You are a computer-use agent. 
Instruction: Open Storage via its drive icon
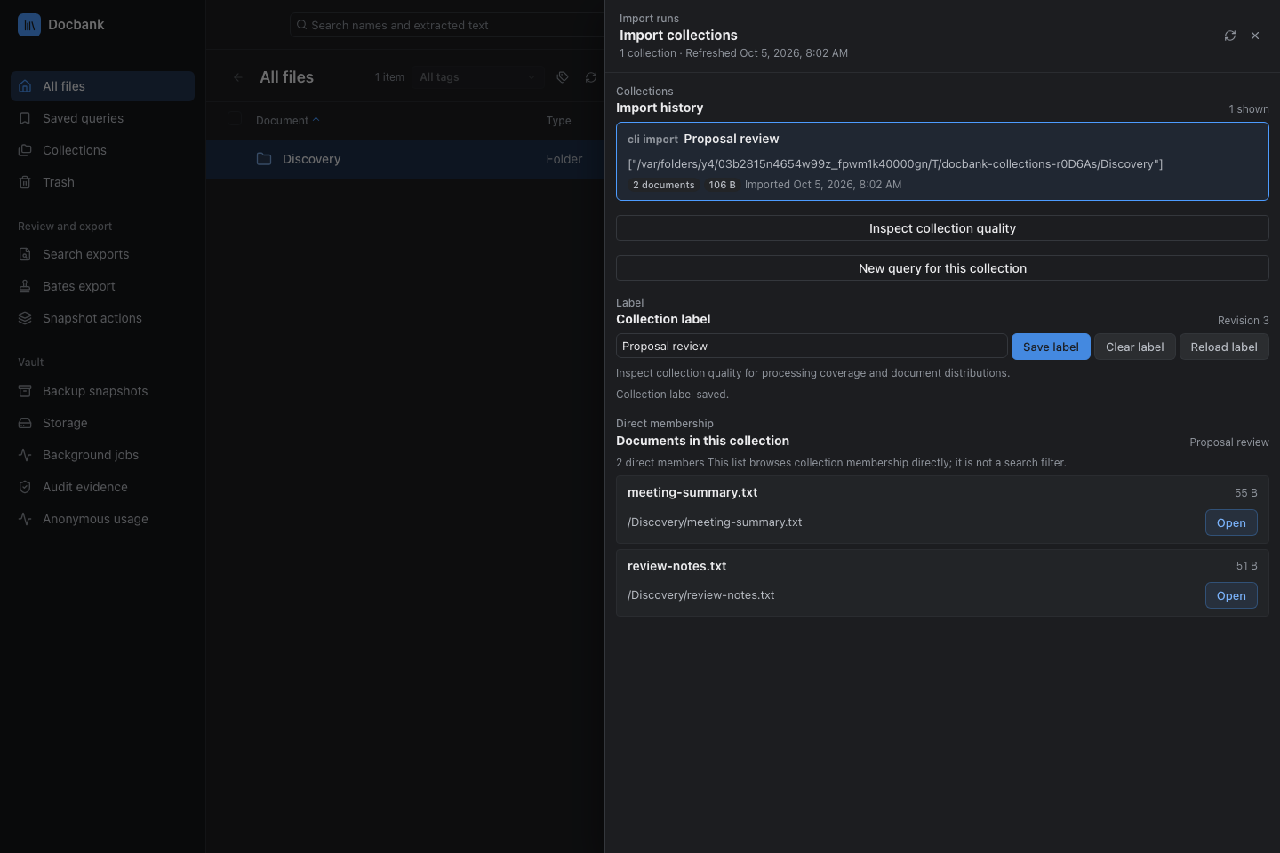pos(25,423)
